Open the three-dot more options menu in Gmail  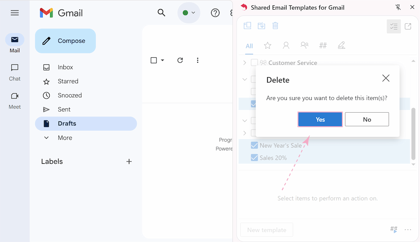click(197, 60)
